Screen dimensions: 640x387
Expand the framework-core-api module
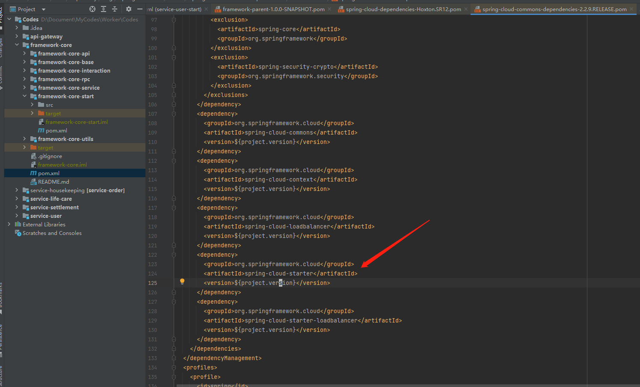(24, 53)
